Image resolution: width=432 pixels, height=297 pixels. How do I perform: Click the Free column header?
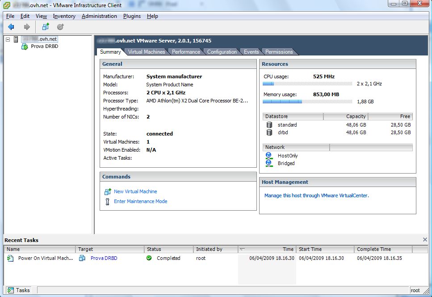pos(390,116)
